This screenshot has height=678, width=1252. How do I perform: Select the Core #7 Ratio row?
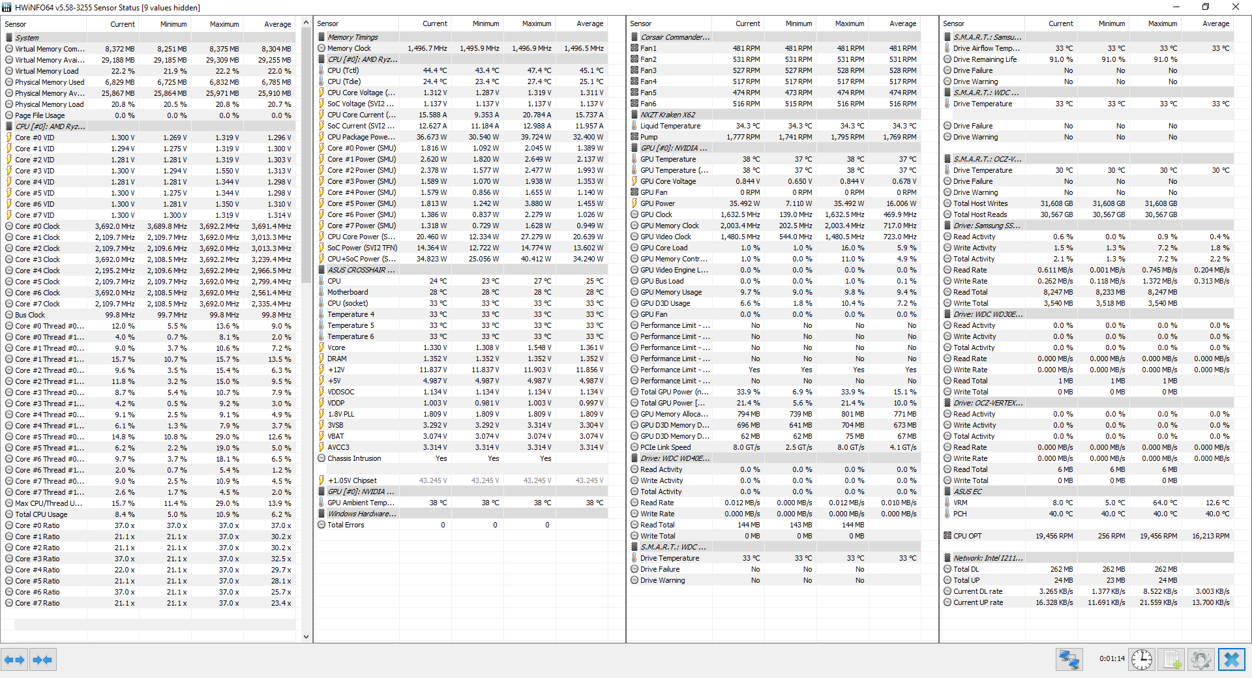(x=149, y=603)
